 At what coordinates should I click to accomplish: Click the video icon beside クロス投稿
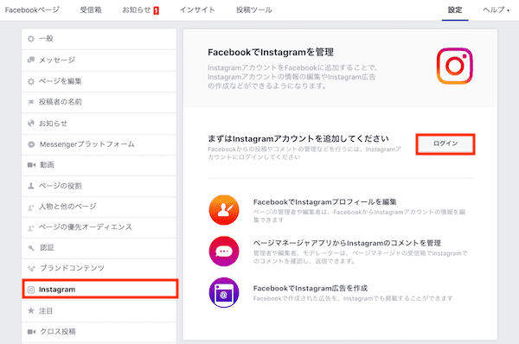(x=31, y=331)
